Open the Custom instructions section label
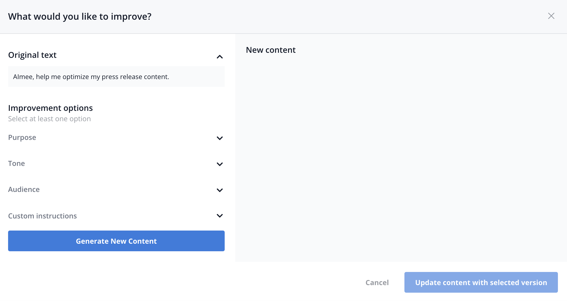 click(42, 216)
